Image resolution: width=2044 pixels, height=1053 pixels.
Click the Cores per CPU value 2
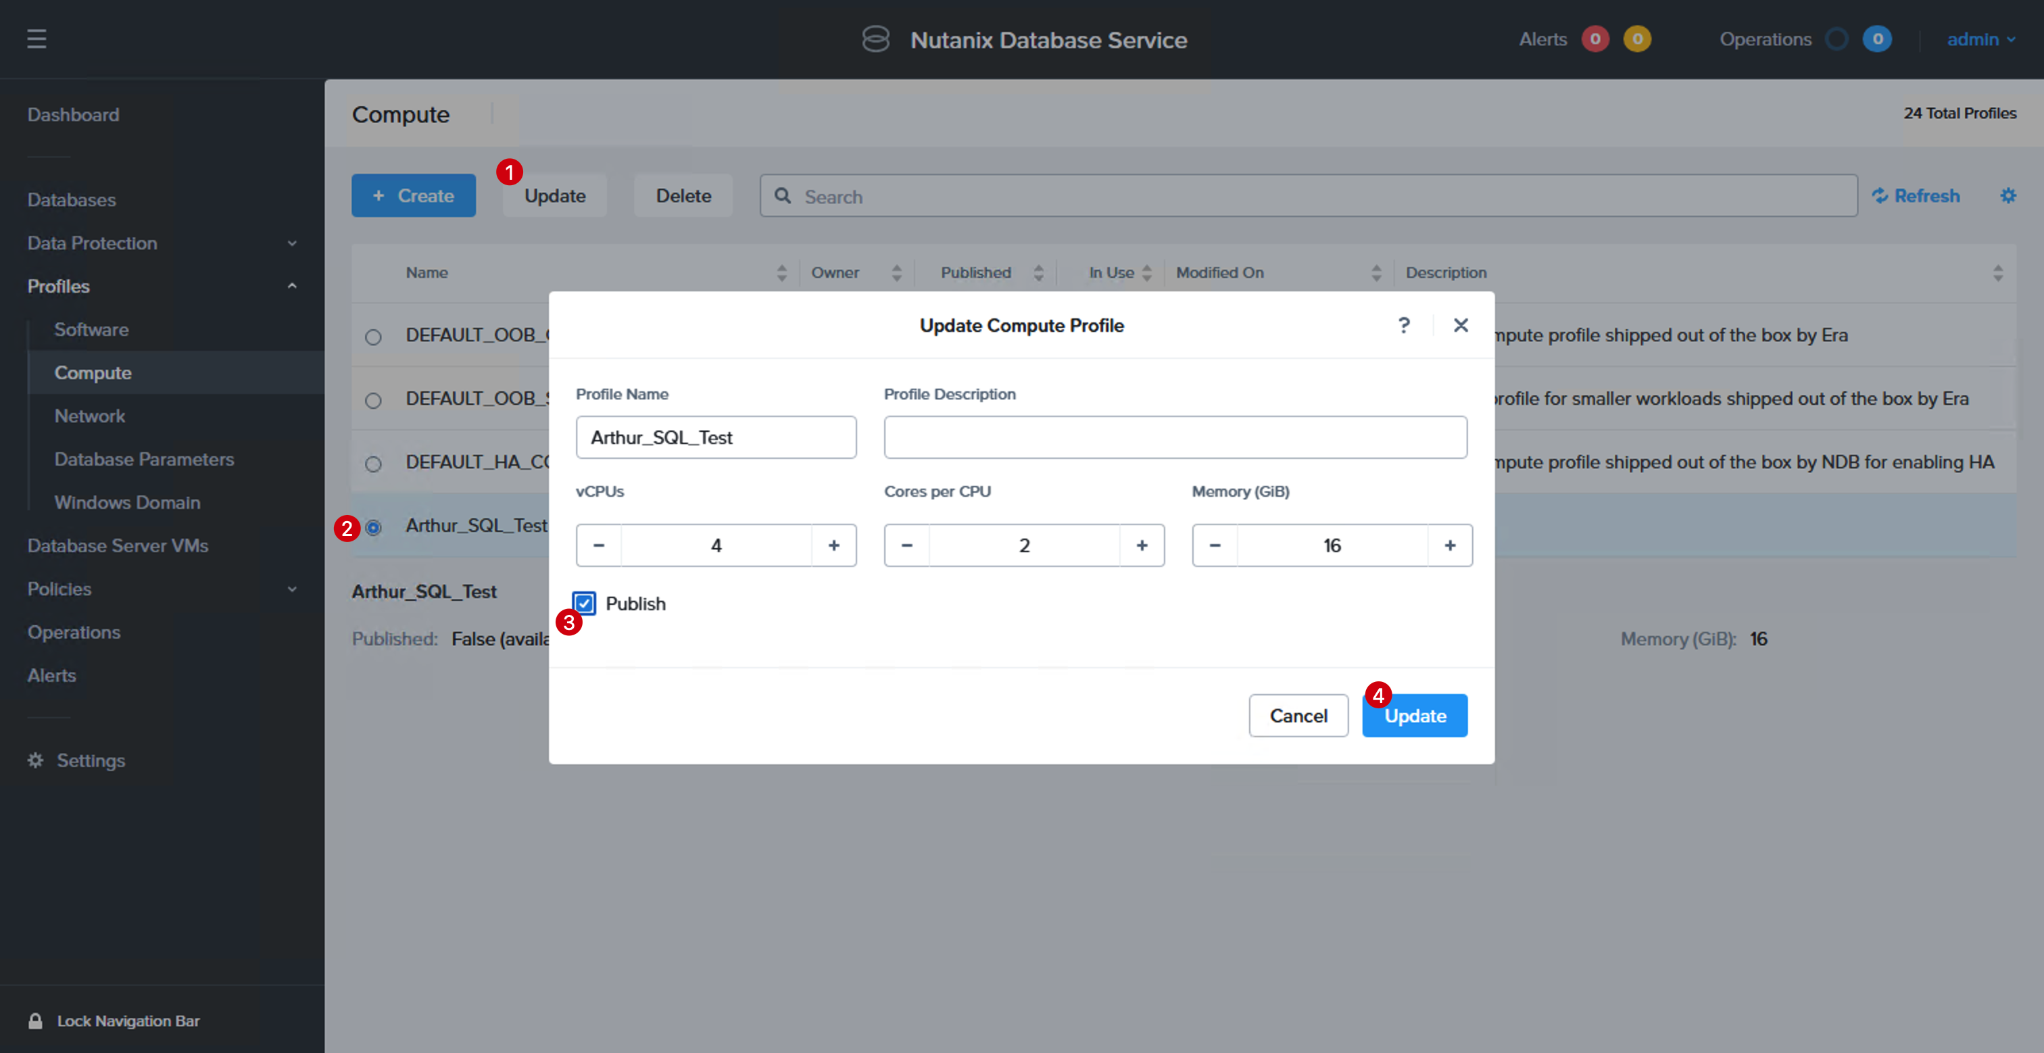pyautogui.click(x=1023, y=545)
